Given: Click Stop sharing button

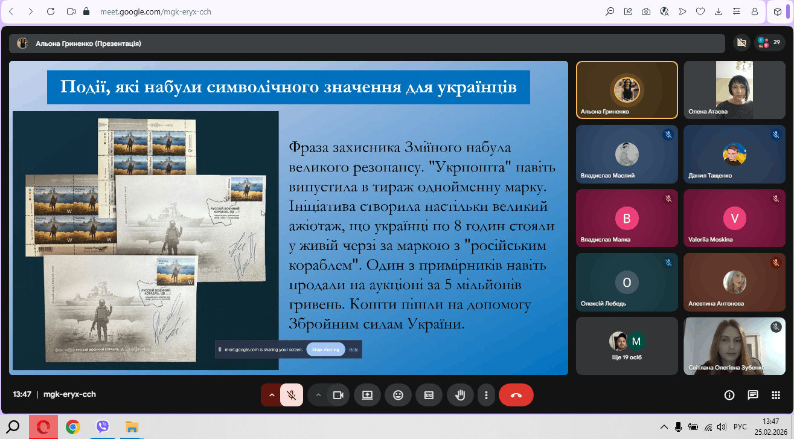Looking at the screenshot, I should [x=326, y=350].
